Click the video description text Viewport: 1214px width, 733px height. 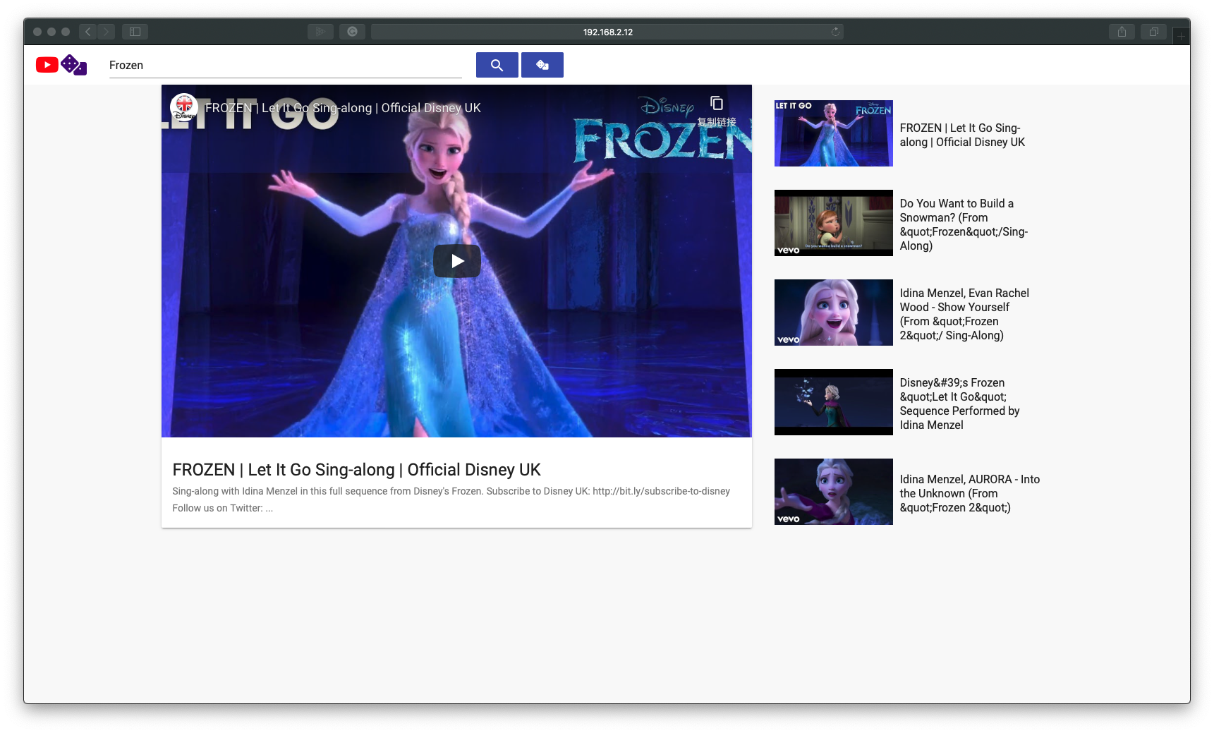click(451, 499)
